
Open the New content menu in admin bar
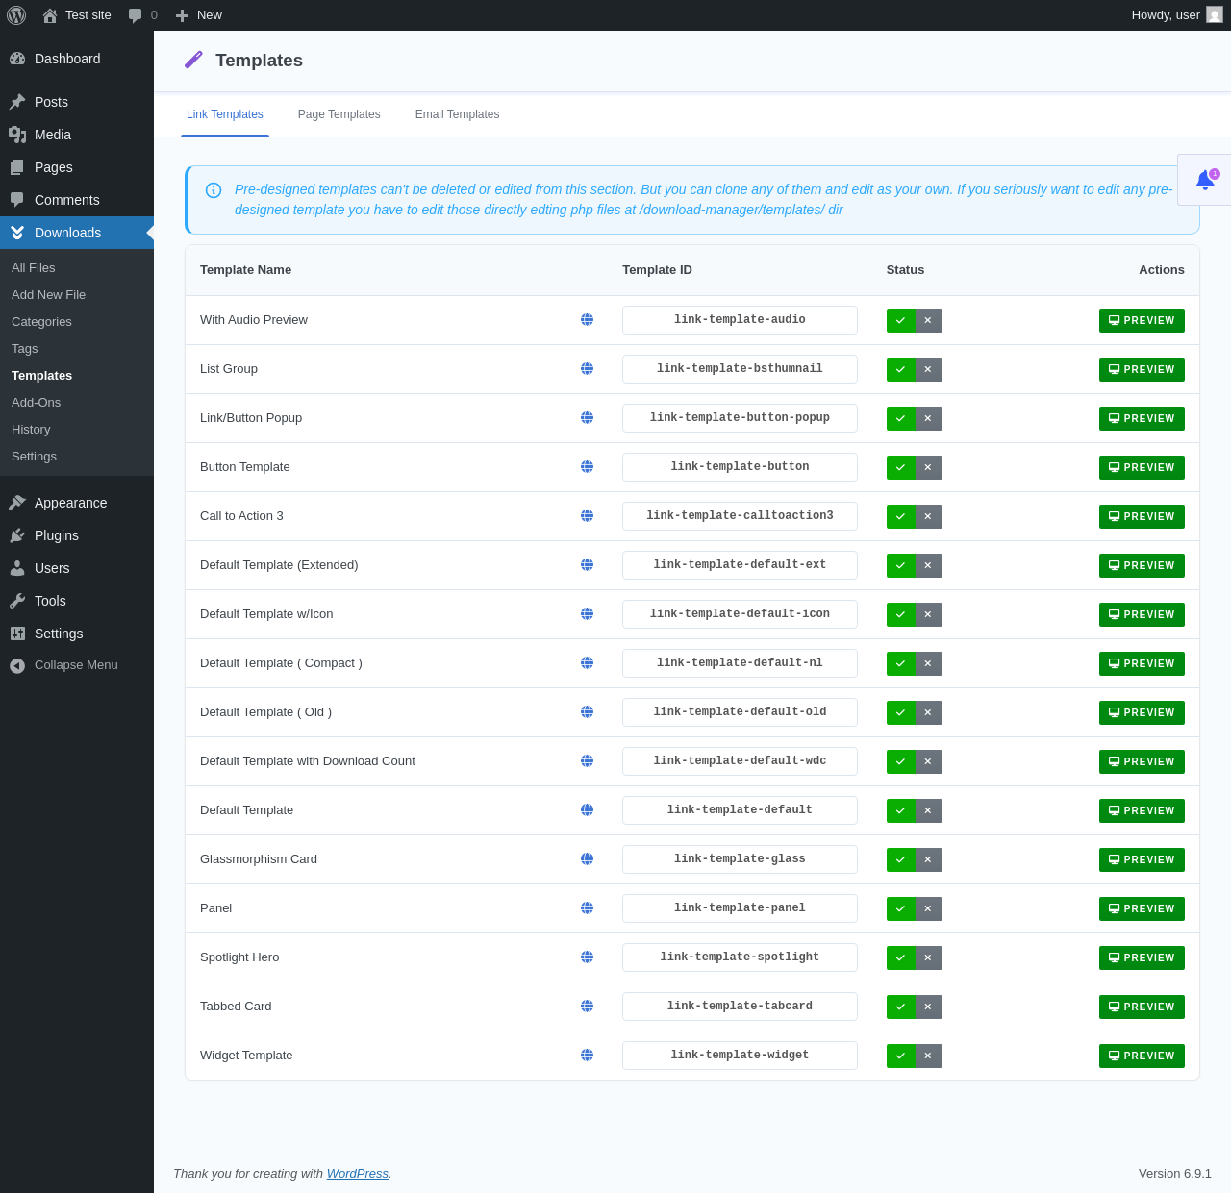[199, 15]
